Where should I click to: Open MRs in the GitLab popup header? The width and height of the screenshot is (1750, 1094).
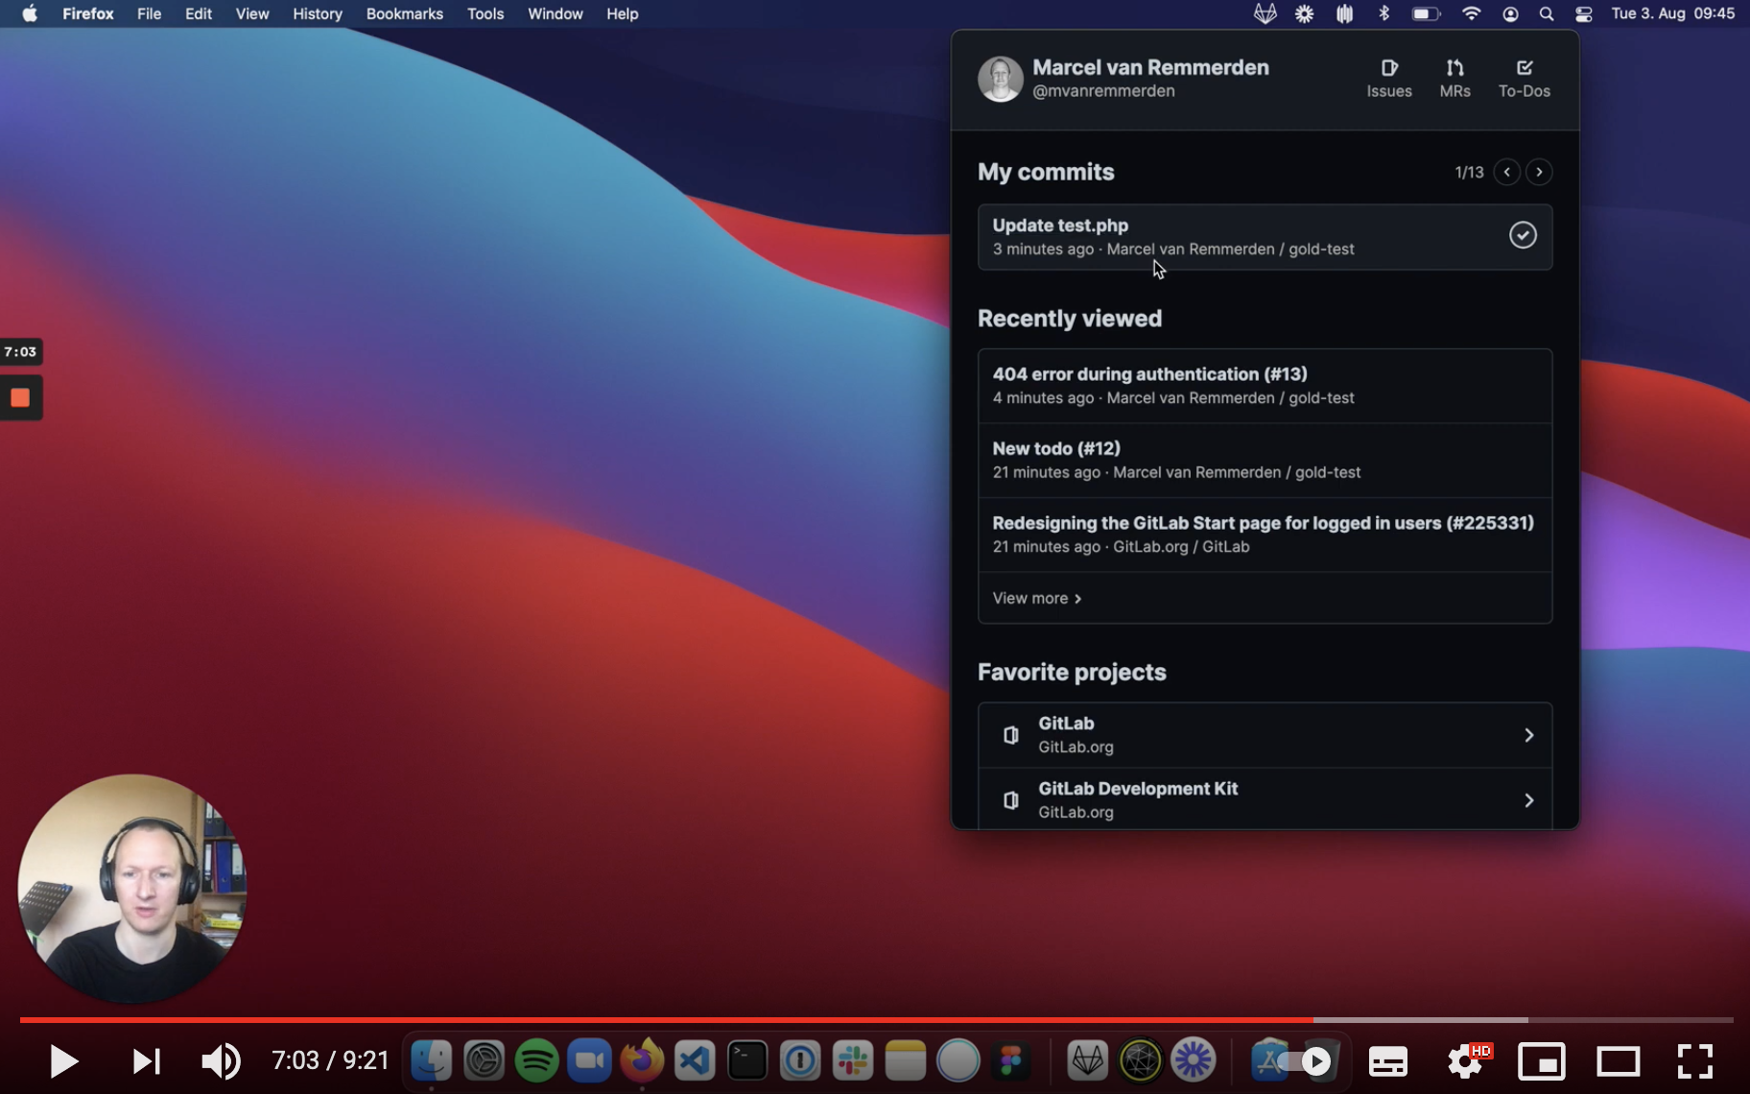click(x=1454, y=79)
